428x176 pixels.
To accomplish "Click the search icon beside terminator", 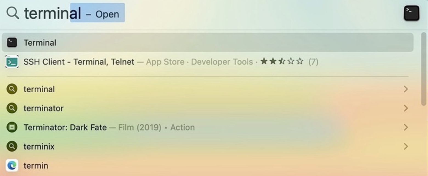I will (12, 108).
